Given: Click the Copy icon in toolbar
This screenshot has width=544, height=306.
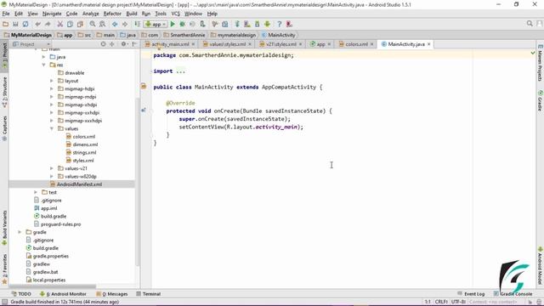Looking at the screenshot, I should click(x=70, y=24).
